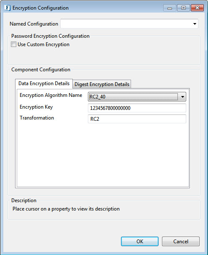
Task: Click the OK button
Action: point(140,241)
